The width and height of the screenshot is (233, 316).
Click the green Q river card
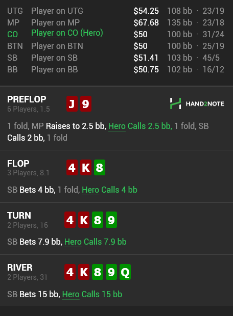click(x=125, y=272)
